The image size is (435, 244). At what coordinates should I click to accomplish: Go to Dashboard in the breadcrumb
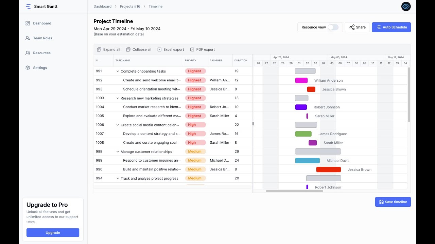click(x=103, y=6)
